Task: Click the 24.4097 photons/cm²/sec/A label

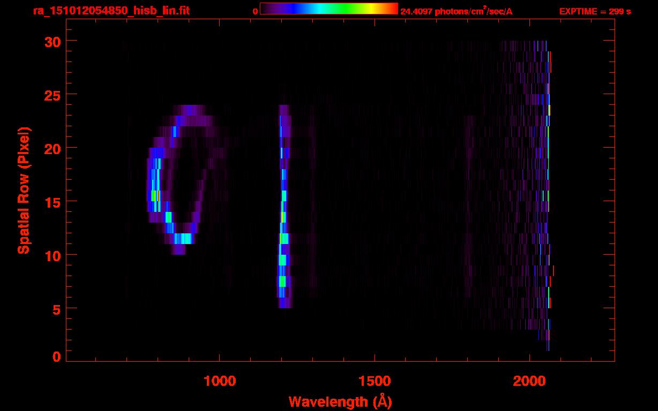Action: coord(456,11)
